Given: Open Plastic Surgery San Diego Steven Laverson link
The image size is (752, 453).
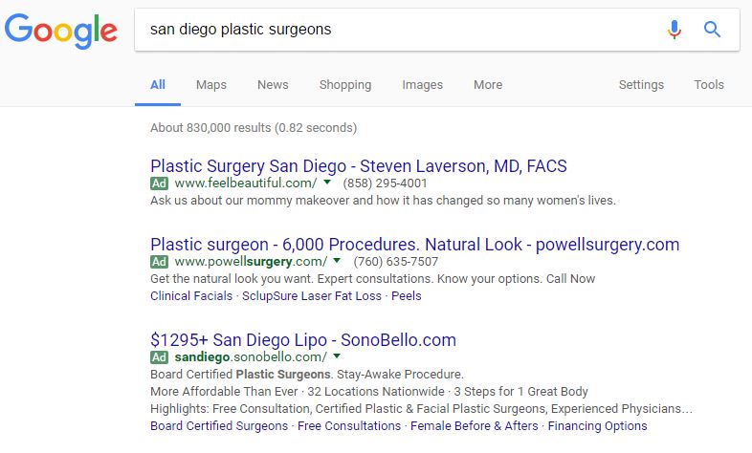Looking at the screenshot, I should [359, 166].
